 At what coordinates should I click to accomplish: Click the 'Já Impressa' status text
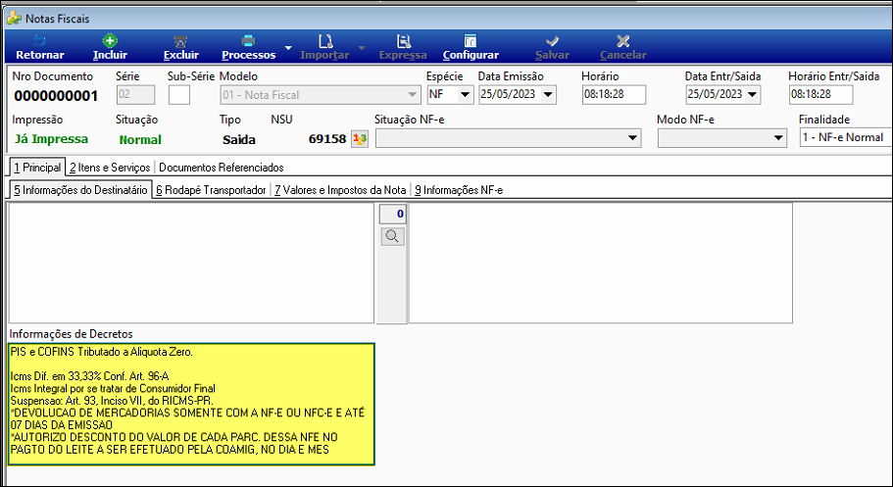51,139
